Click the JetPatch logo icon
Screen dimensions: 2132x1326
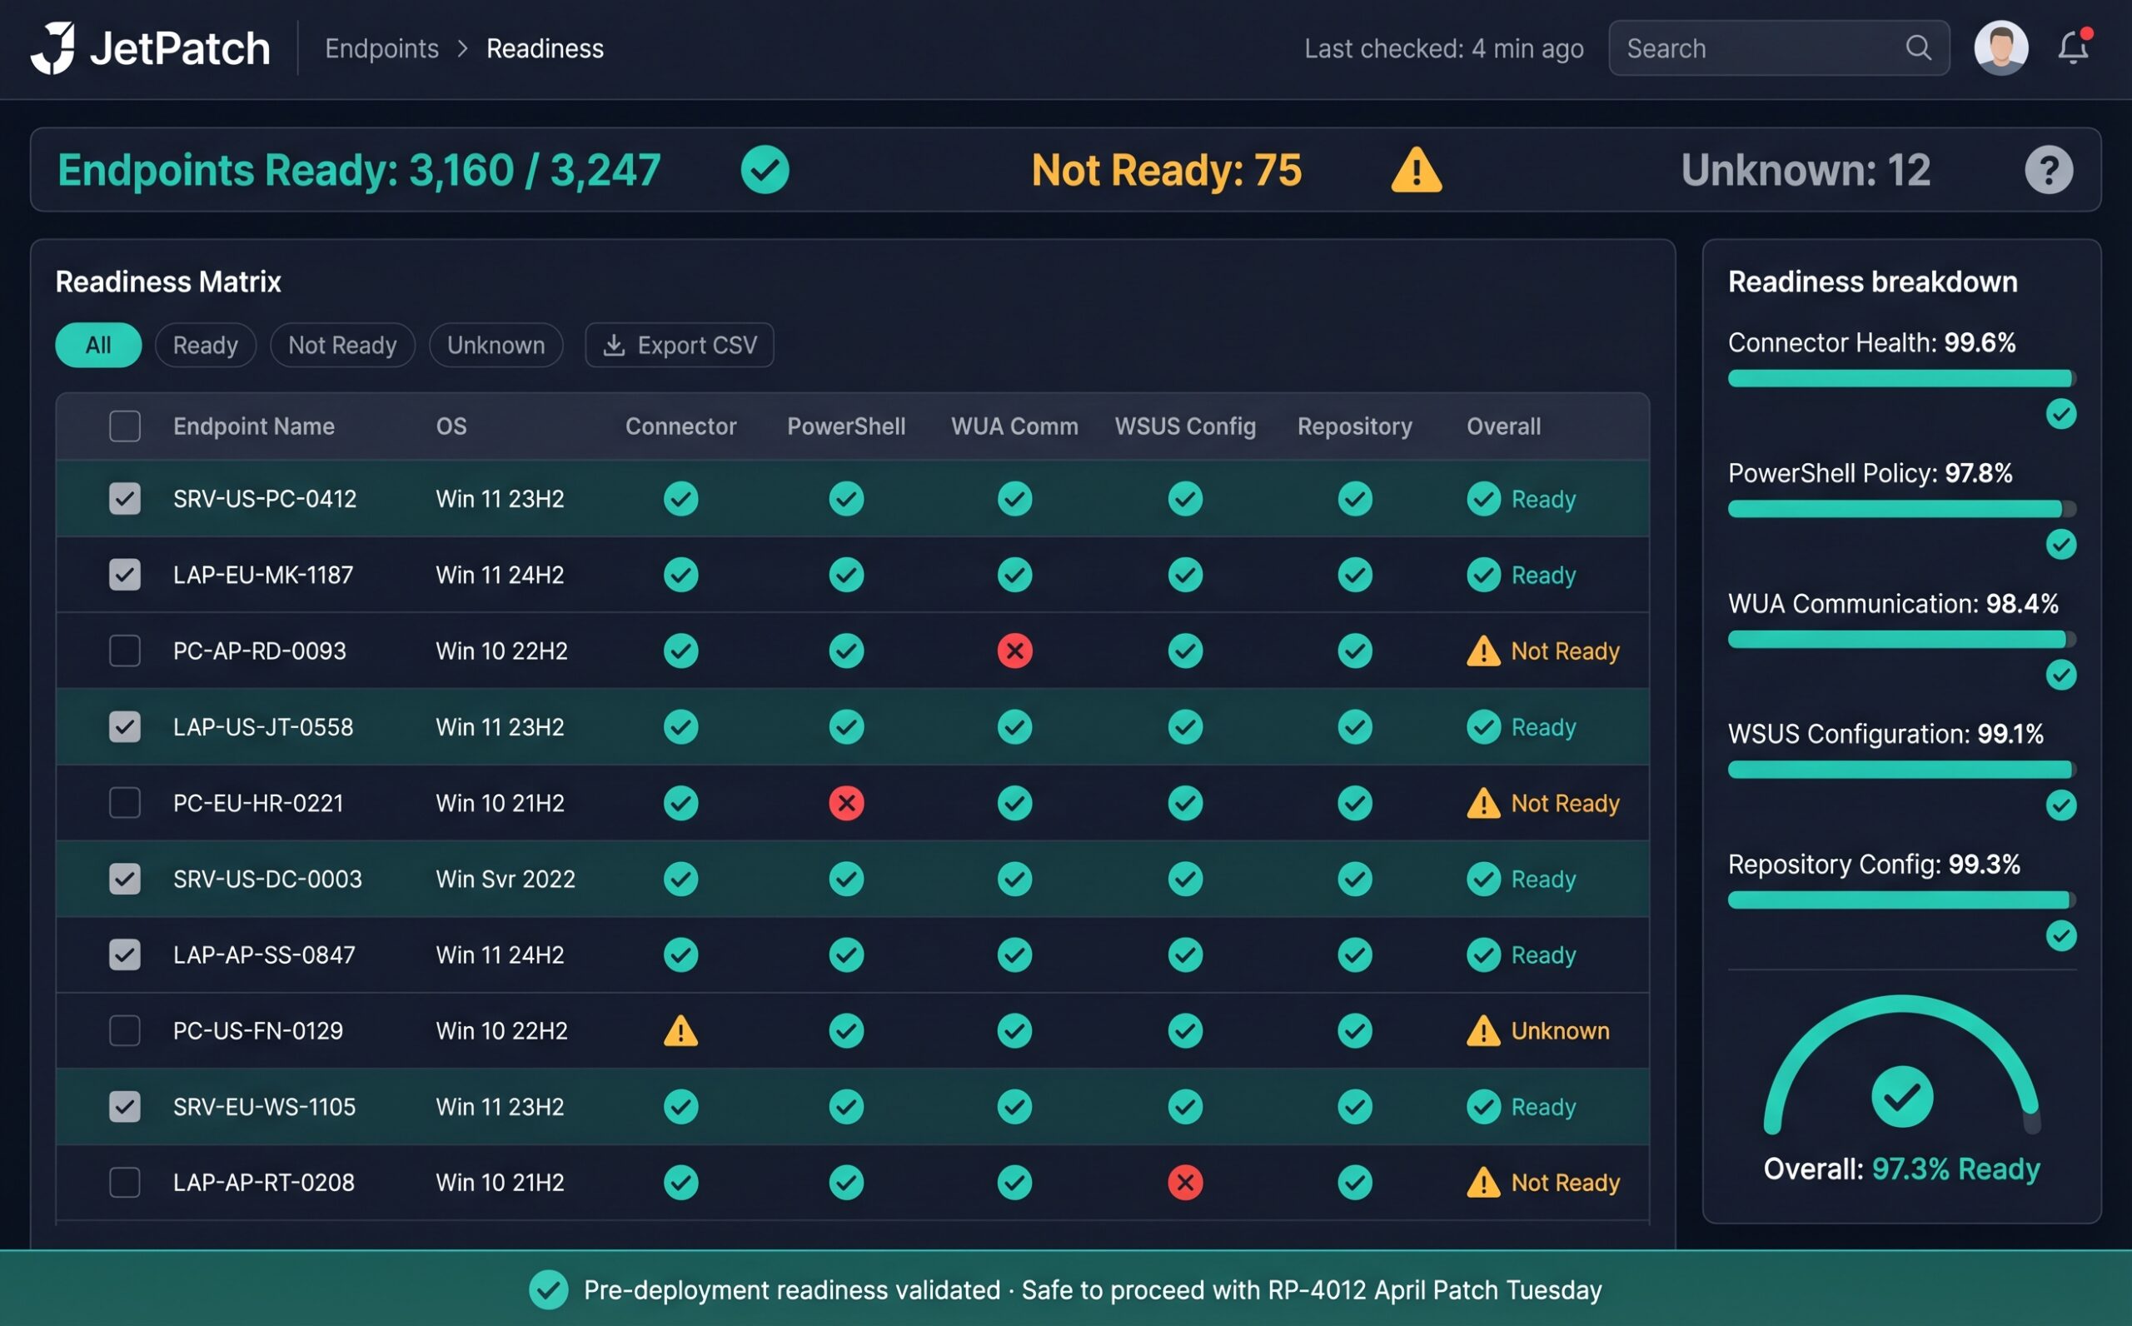pyautogui.click(x=54, y=48)
